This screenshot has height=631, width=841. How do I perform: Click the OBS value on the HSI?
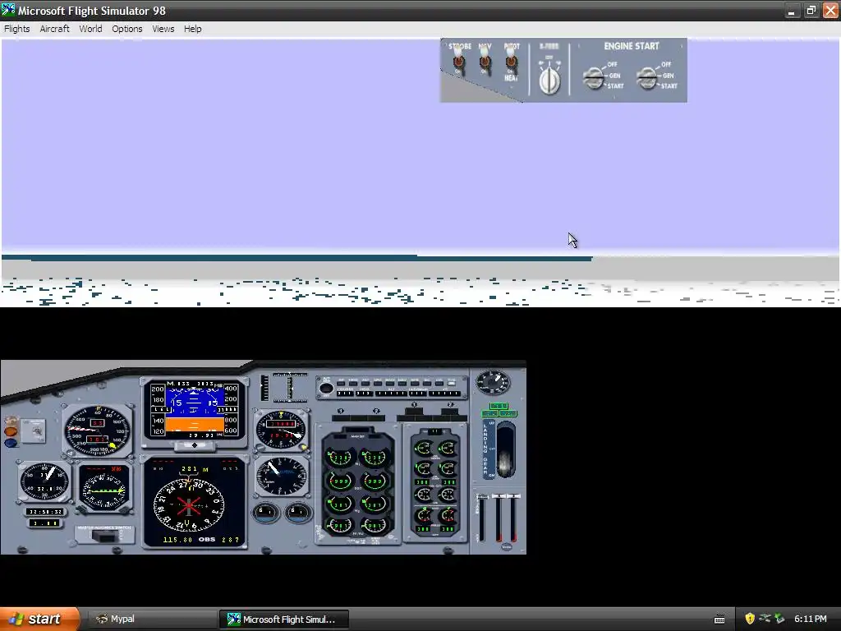click(x=231, y=540)
